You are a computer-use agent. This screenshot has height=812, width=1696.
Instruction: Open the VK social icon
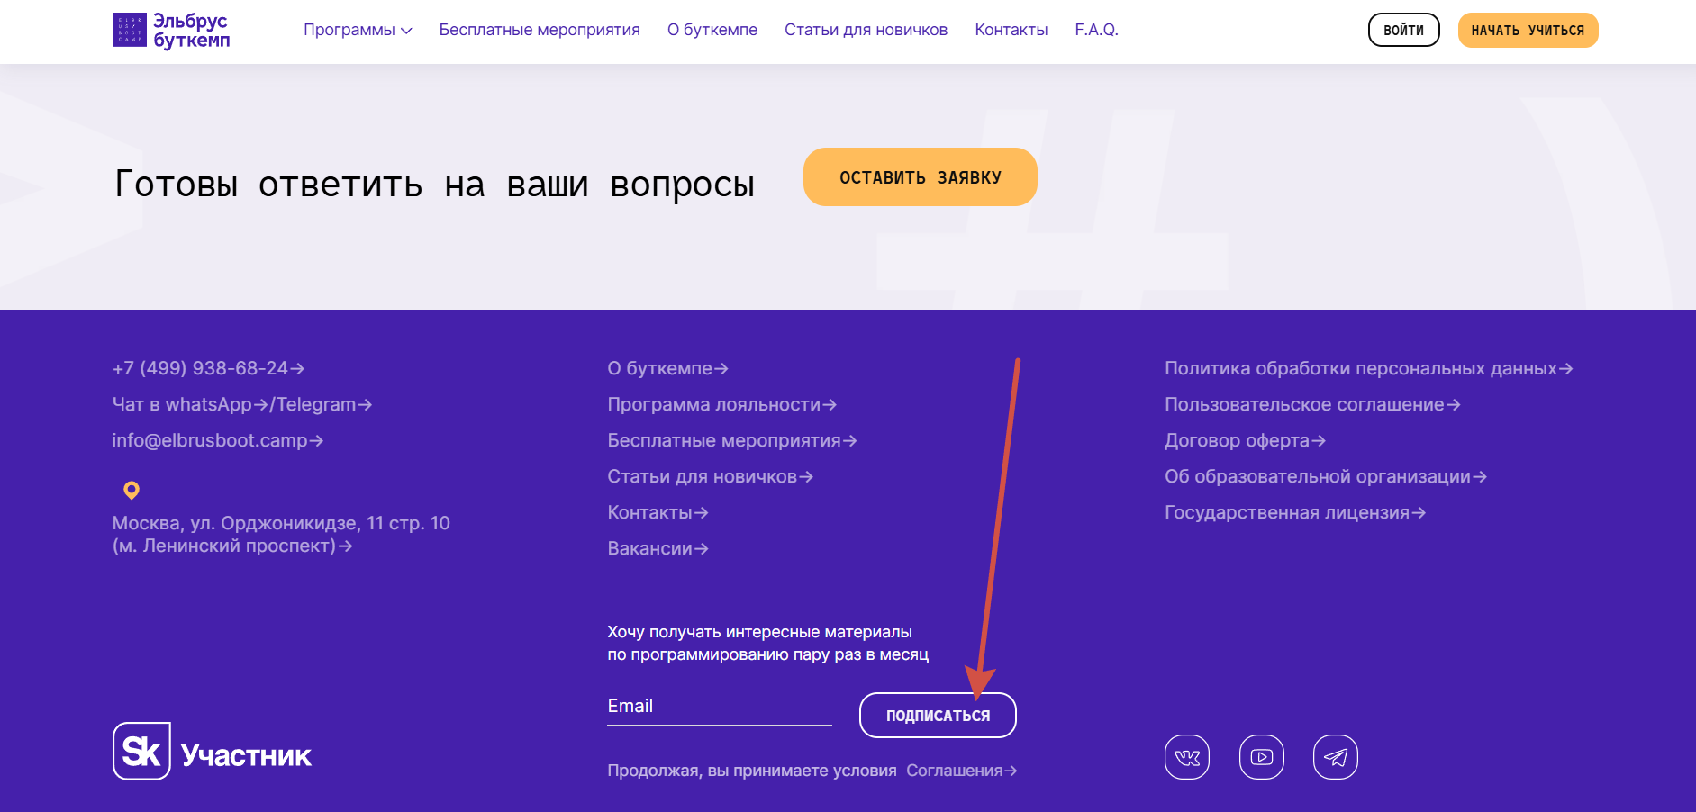tap(1187, 757)
